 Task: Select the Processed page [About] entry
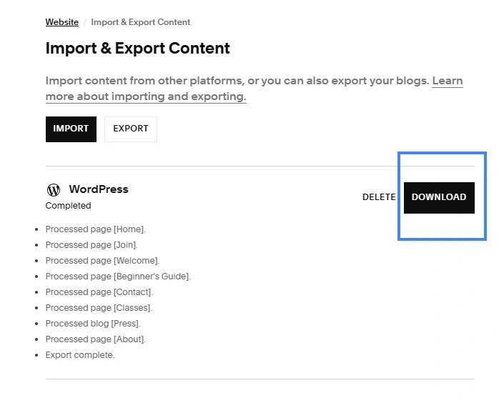96,339
